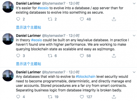This screenshot has width=137, height=101.
Task: Retweet the tweet with 6 retweets
Action: point(50,56)
